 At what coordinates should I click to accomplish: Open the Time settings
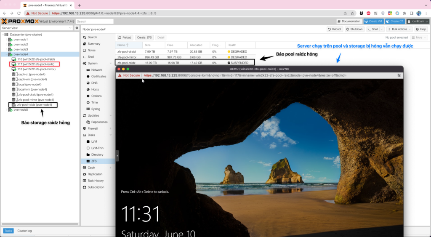tap(95, 103)
